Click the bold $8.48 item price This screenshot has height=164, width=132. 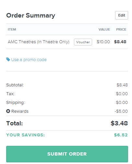120,42
